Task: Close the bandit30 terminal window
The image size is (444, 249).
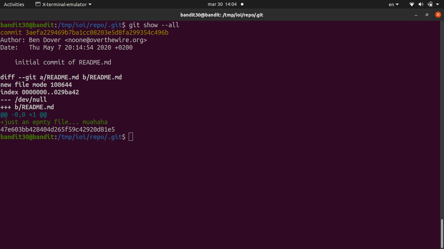Action: pos(438,15)
